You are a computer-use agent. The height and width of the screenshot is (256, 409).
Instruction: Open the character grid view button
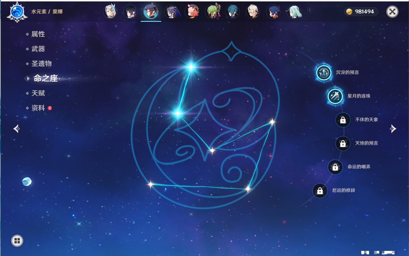[17, 241]
